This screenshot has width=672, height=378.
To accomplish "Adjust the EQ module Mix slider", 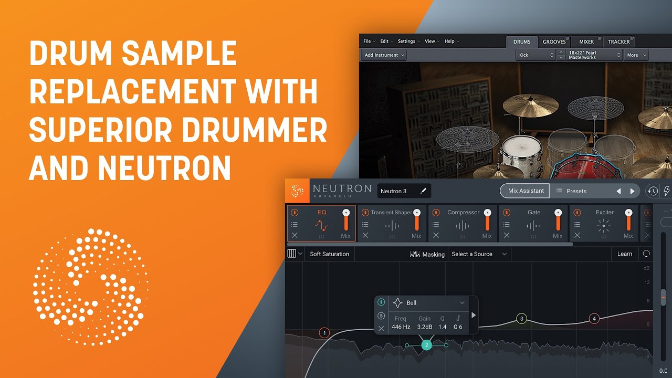I will click(x=346, y=219).
